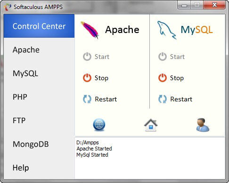Click the MySQL Restart label
The image size is (229, 183).
click(181, 99)
